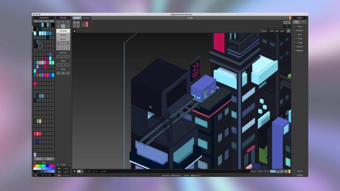Select the B box brush mode

[67, 26]
